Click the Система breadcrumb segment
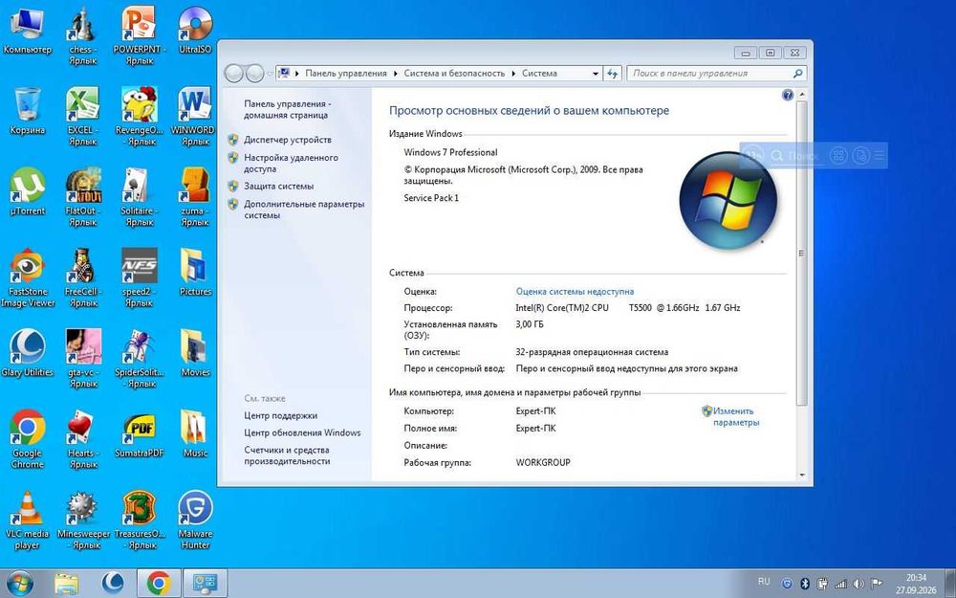 coord(539,74)
